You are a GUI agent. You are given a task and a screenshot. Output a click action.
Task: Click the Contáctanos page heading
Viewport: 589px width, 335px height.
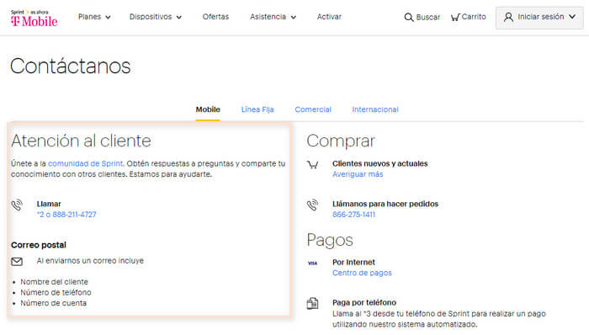point(70,66)
